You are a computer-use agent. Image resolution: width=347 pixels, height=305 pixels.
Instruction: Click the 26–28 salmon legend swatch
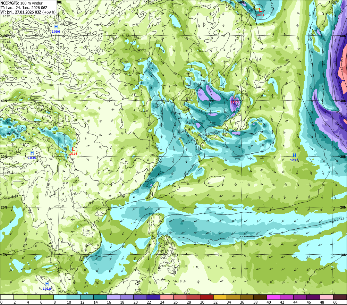pyautogui.click(x=180, y=297)
